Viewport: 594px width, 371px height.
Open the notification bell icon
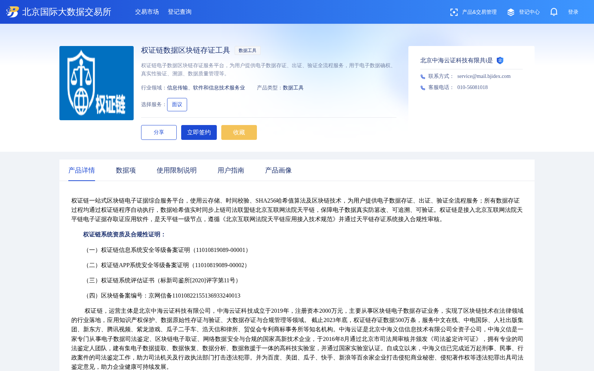coord(554,12)
